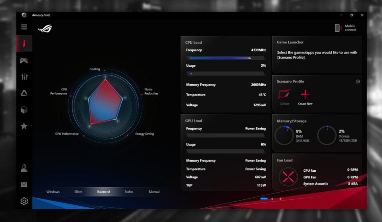Open the hamburger menu

point(24,27)
